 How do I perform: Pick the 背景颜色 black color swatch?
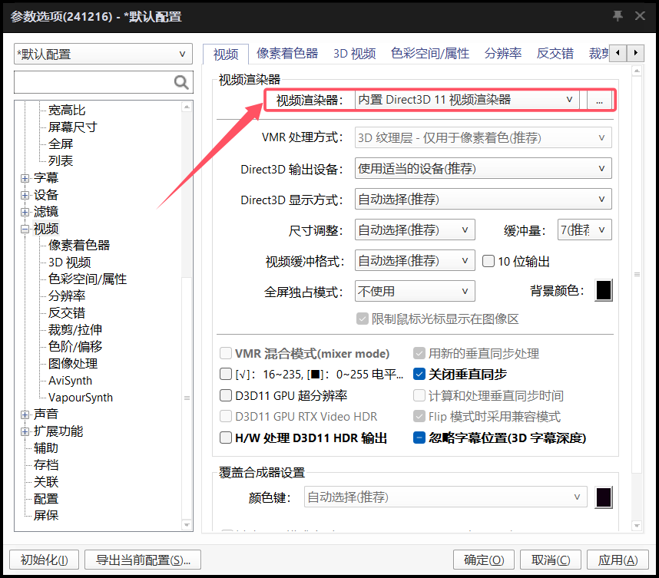point(604,291)
